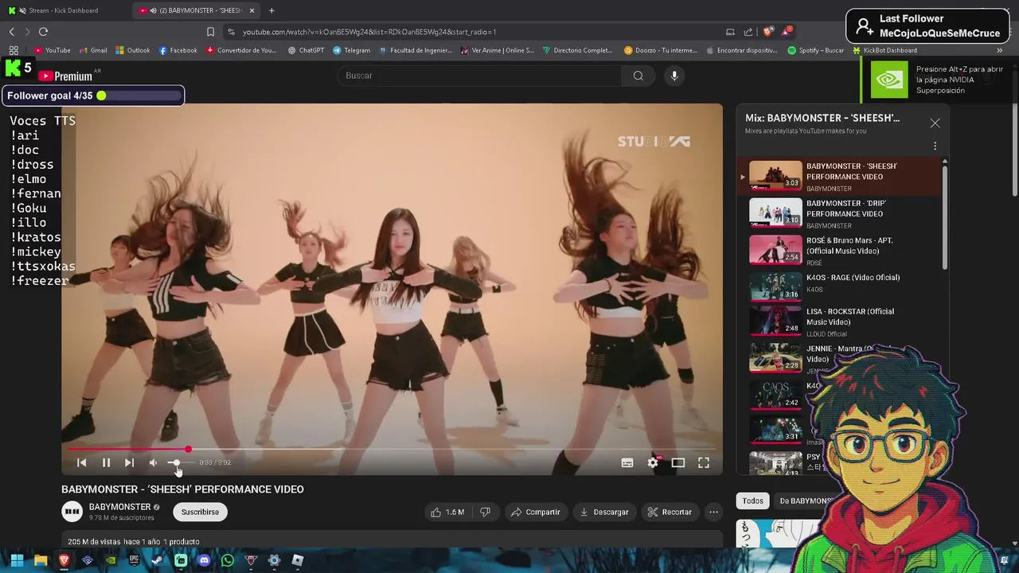1019x573 pixels.
Task: Switch to theater mode view
Action: point(678,462)
